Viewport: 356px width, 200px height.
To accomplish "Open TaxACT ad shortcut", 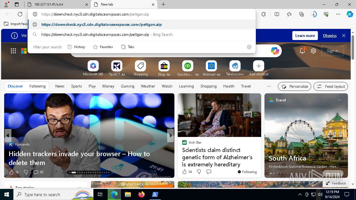I will (117, 69).
